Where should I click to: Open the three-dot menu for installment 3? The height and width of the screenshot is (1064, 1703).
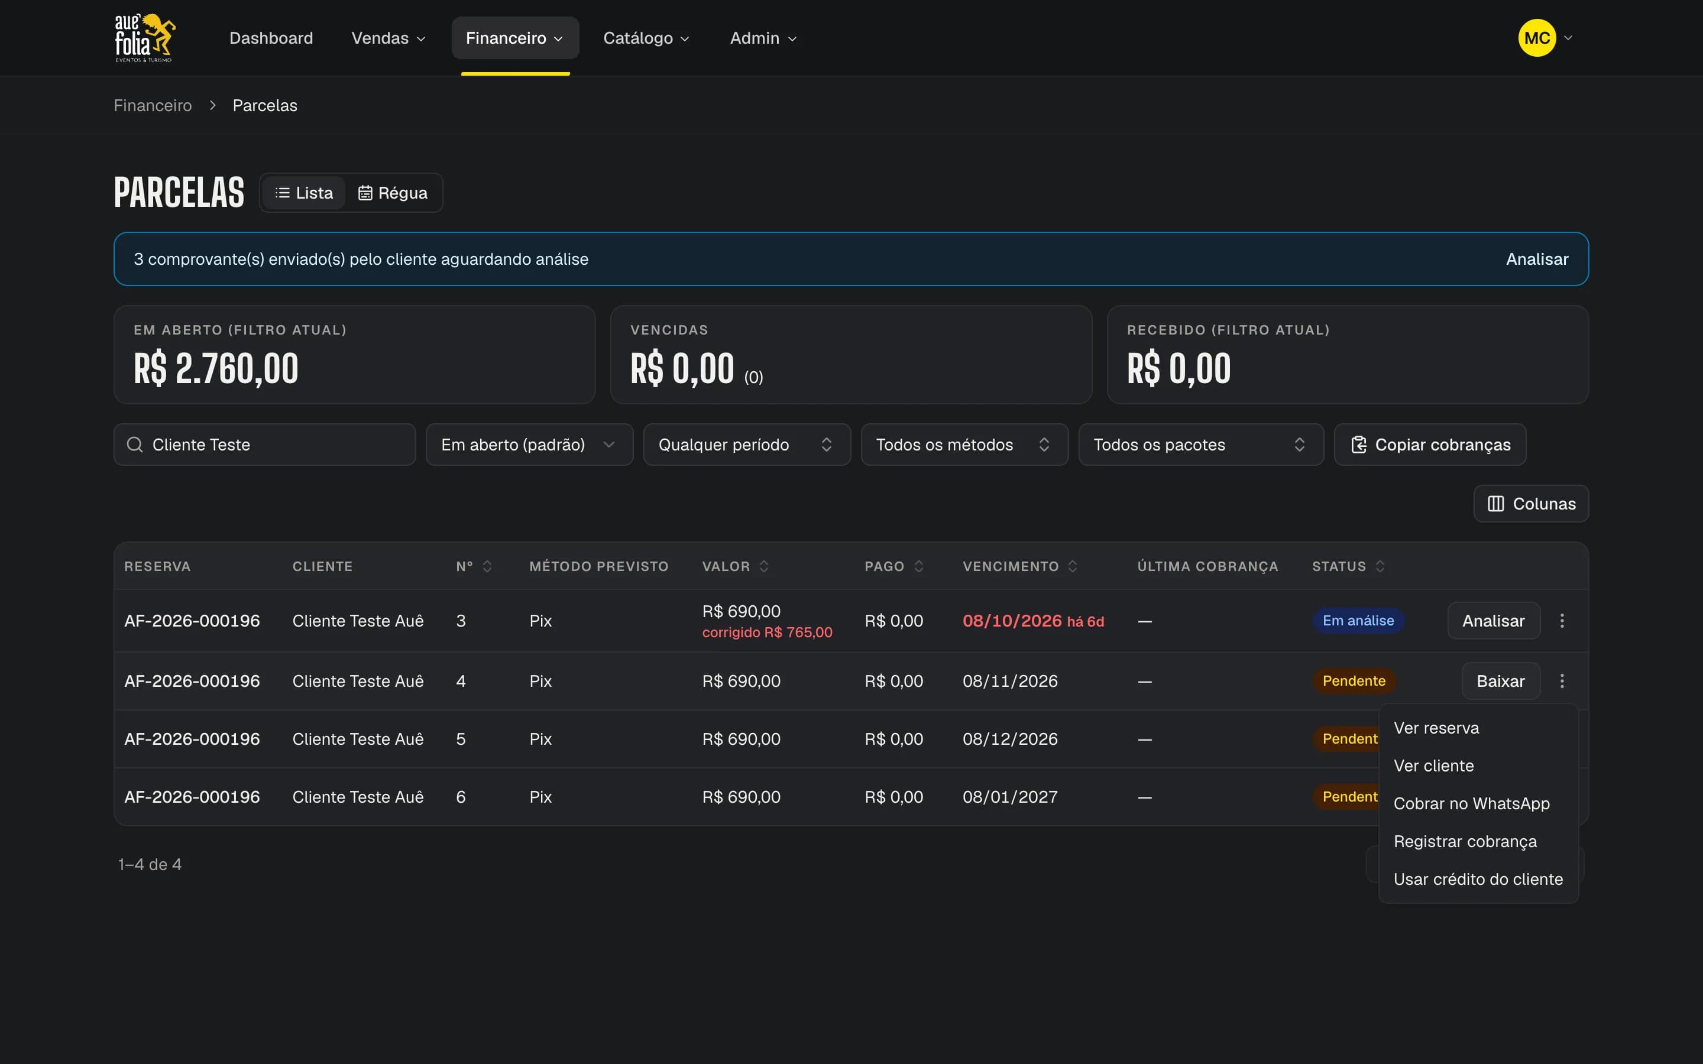click(1562, 621)
